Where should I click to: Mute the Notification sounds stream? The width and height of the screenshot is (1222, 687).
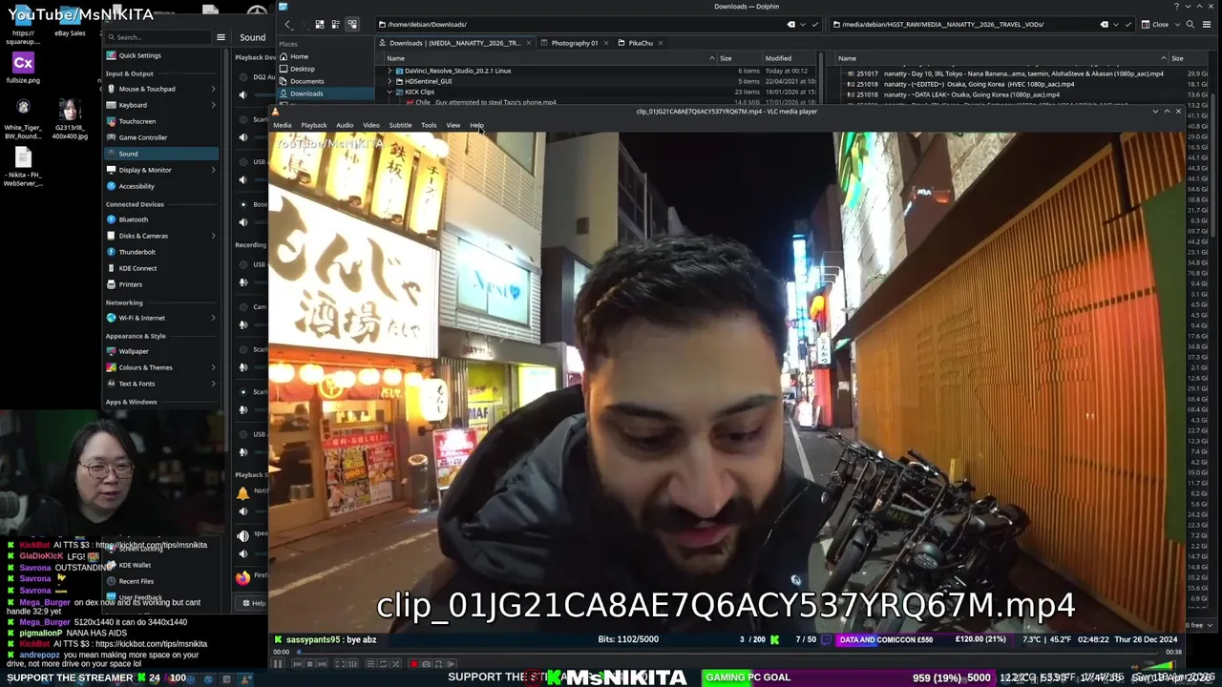(x=242, y=511)
